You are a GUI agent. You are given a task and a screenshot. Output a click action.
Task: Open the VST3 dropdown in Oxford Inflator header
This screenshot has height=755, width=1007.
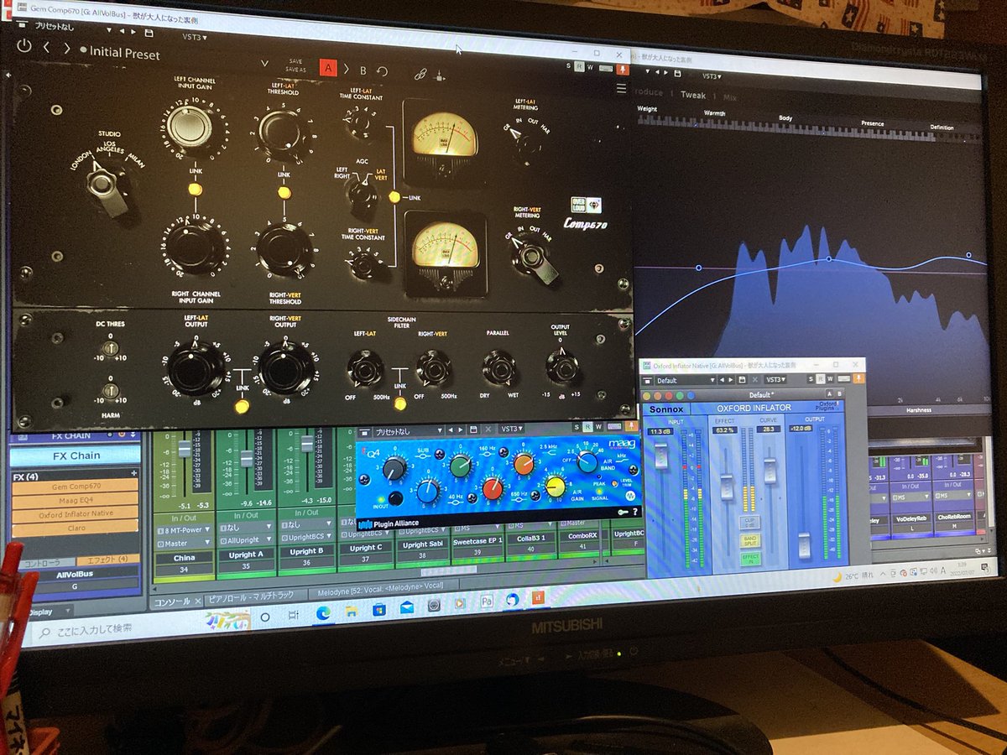[777, 380]
